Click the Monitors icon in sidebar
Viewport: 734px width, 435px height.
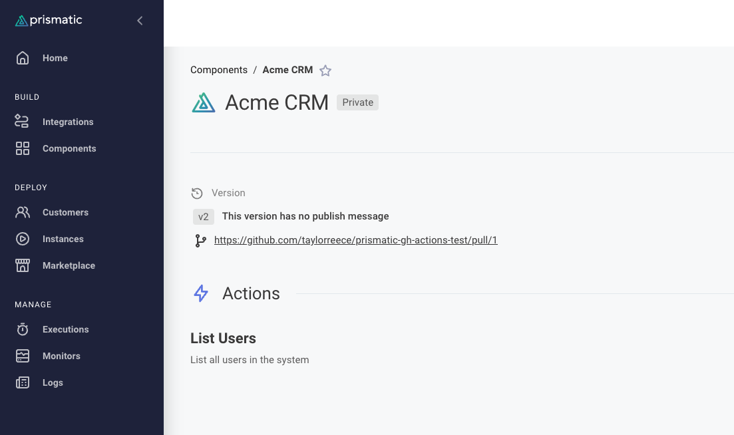tap(23, 356)
